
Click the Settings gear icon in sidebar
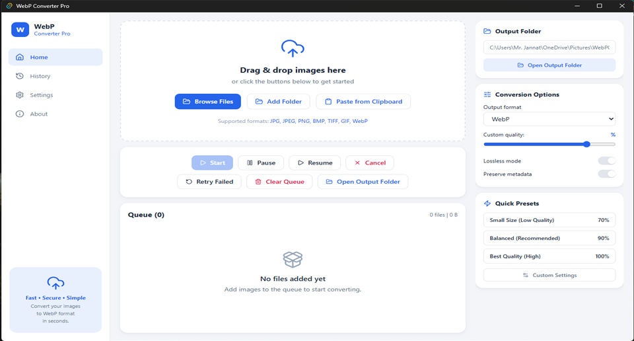(x=19, y=95)
